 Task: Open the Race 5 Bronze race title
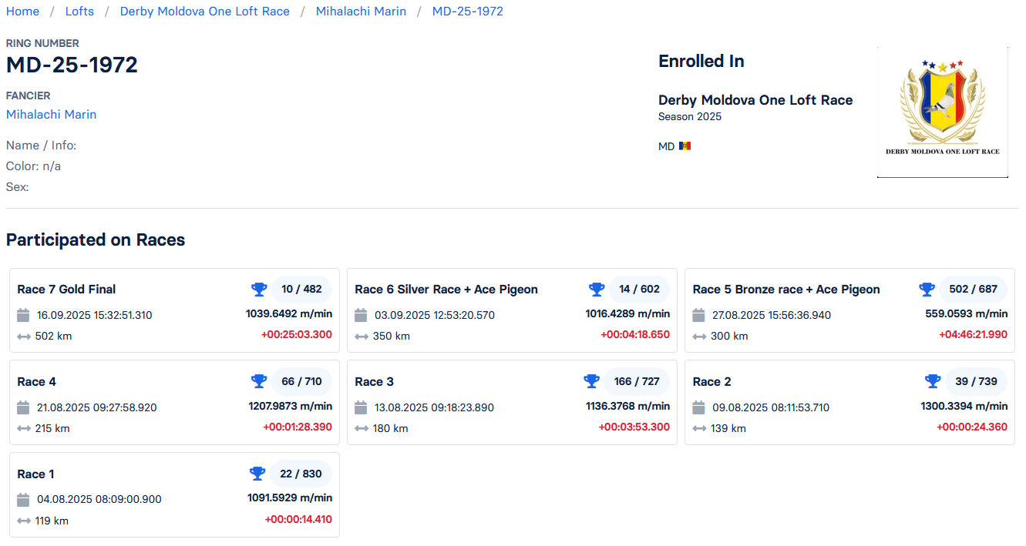pos(786,290)
